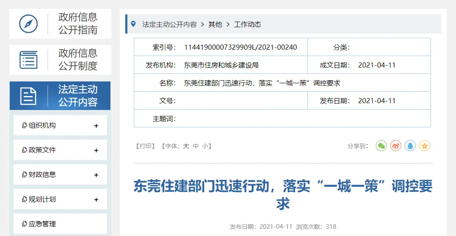Click the small page icon beside 规划计划

click(25, 199)
